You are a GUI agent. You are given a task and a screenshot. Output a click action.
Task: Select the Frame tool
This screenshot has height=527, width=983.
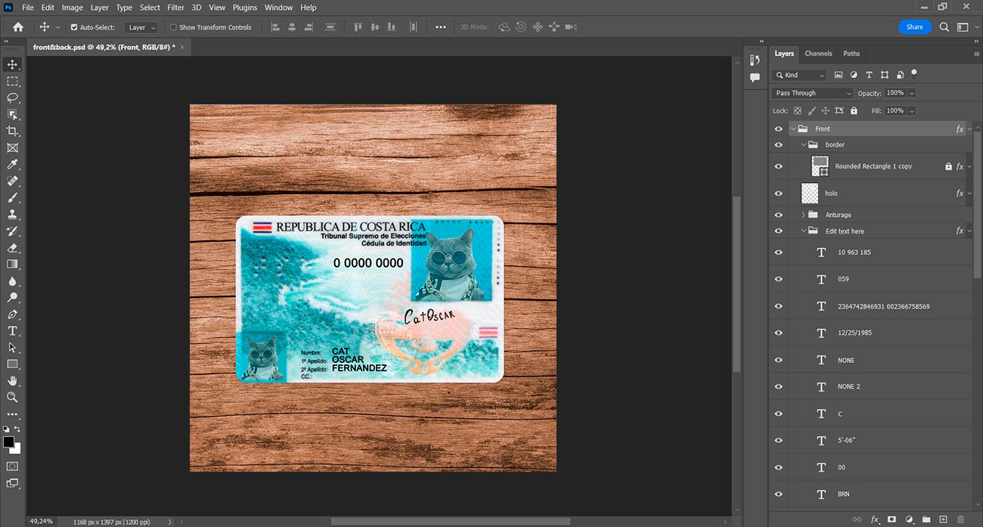(x=12, y=147)
